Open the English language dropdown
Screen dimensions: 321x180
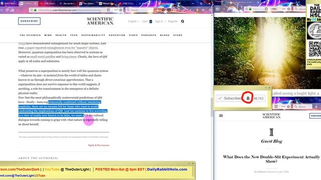coord(133,21)
